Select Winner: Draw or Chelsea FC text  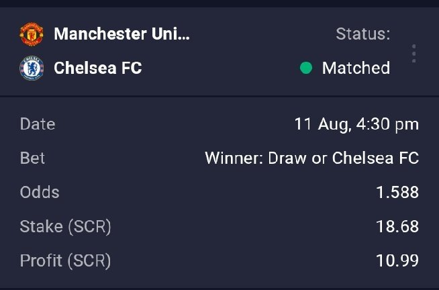point(311,158)
